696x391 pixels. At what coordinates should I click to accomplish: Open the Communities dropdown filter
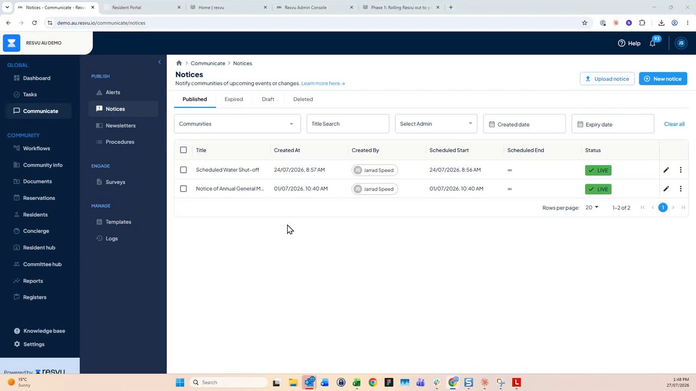tap(237, 124)
